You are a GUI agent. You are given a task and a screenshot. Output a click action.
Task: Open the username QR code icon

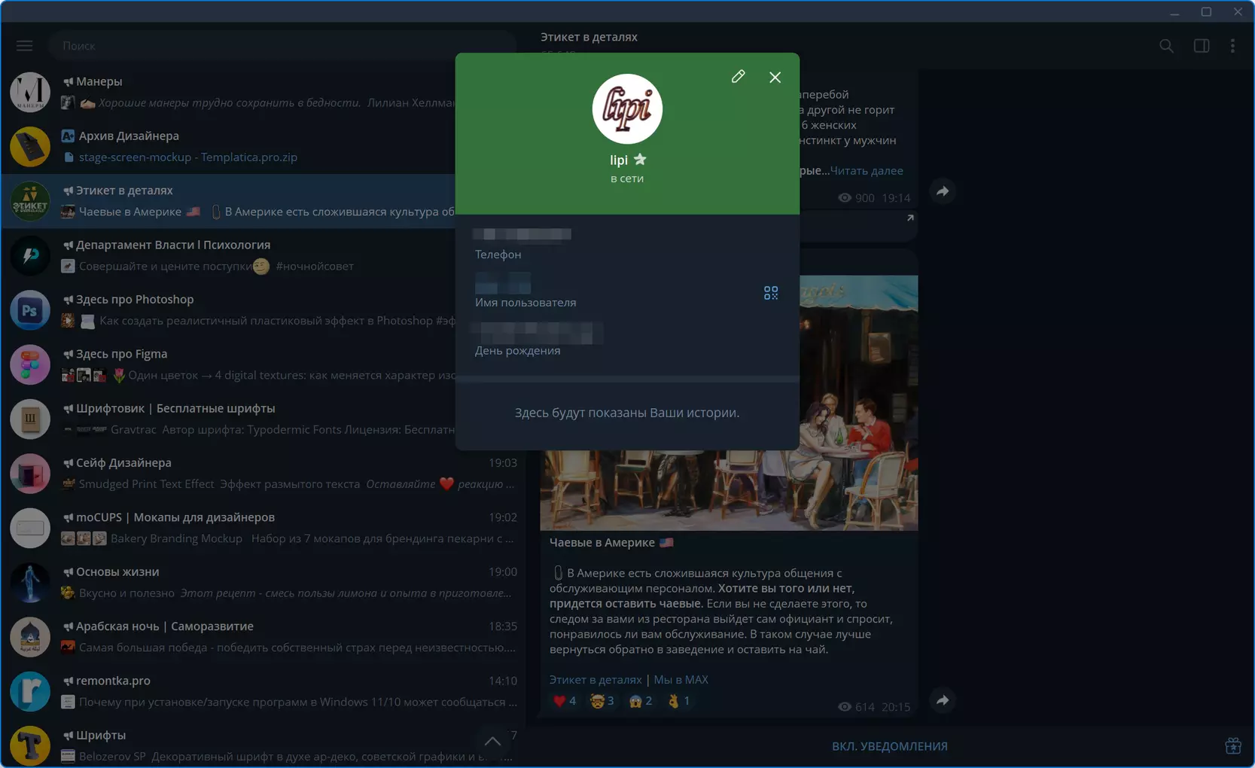click(771, 293)
